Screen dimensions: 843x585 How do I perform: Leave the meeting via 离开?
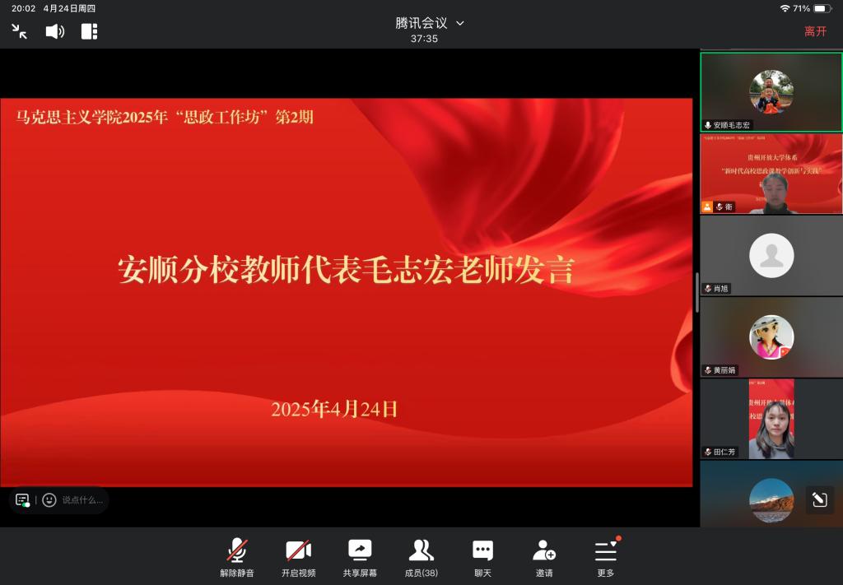815,31
